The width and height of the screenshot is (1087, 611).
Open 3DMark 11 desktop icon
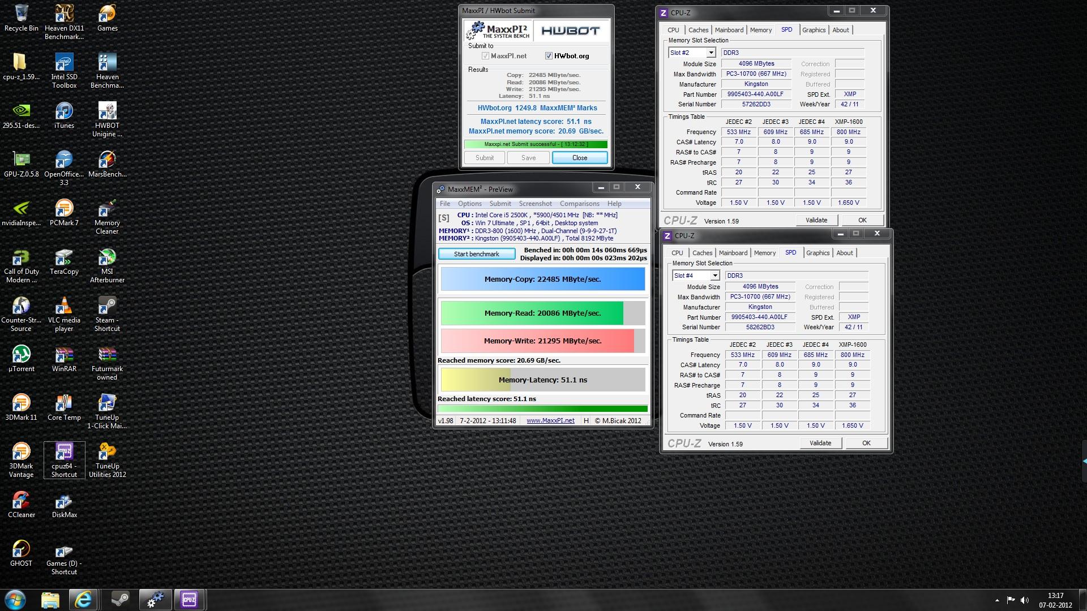(x=22, y=407)
